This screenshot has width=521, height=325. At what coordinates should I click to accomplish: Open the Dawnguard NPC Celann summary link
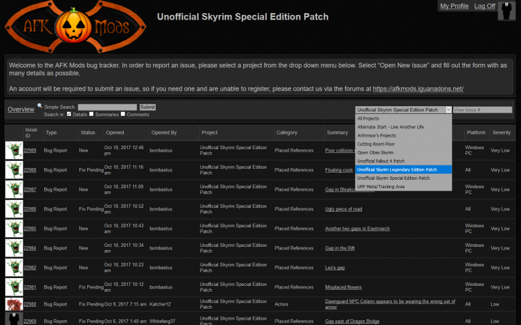point(389,304)
